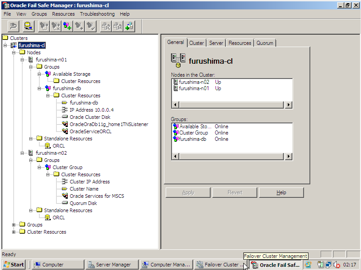Image resolution: width=361 pixels, height=270 pixels.
Task: Switch to the Quorum tab
Action: click(x=265, y=43)
